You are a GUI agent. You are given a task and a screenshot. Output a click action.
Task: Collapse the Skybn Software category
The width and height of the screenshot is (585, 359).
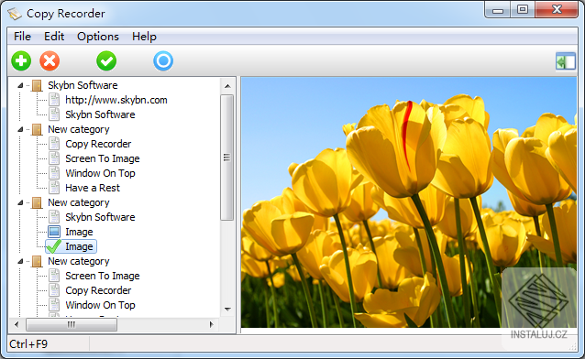20,85
